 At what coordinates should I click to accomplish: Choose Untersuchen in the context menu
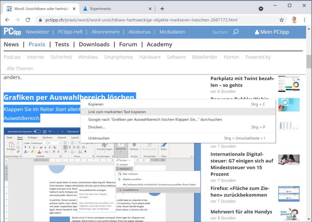pos(178,138)
